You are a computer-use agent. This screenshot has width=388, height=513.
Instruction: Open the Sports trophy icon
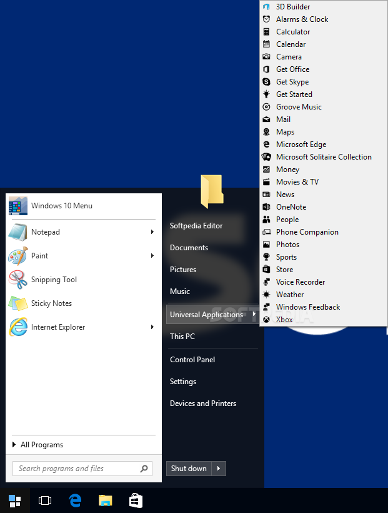[x=266, y=257]
